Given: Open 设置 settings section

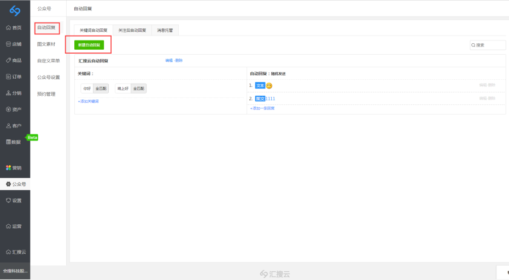Looking at the screenshot, I should 14,200.
